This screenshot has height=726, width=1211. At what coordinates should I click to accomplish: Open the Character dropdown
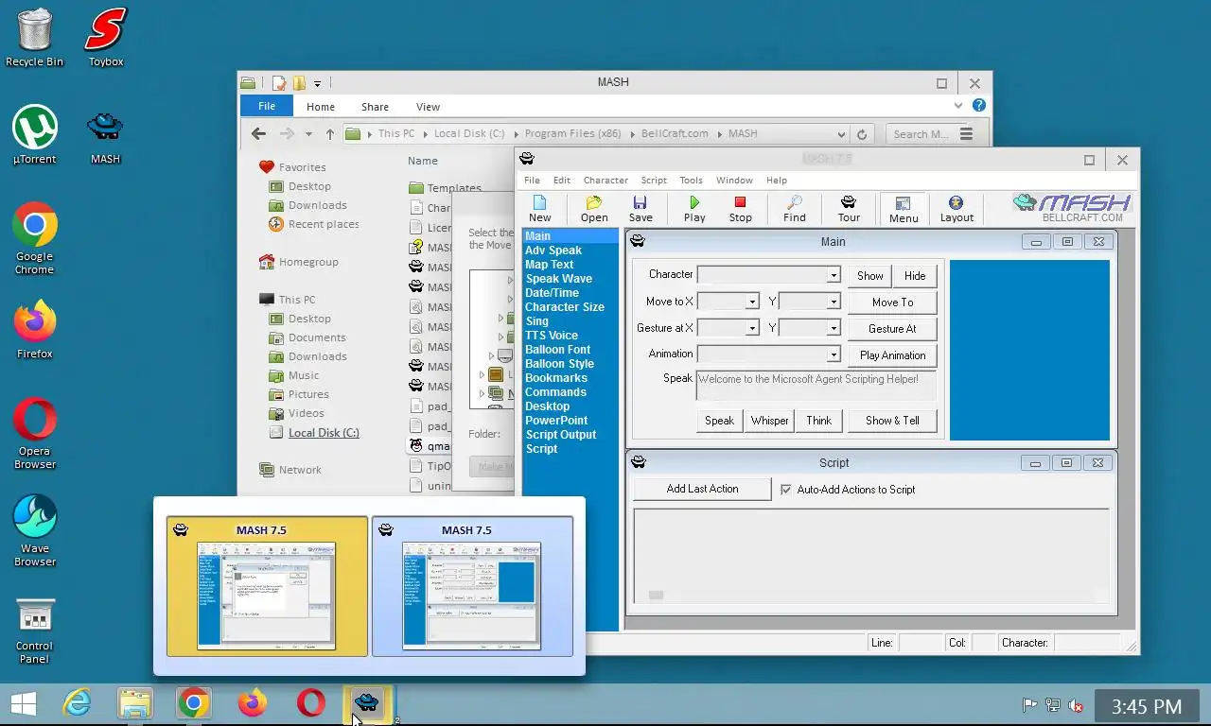[x=834, y=275]
